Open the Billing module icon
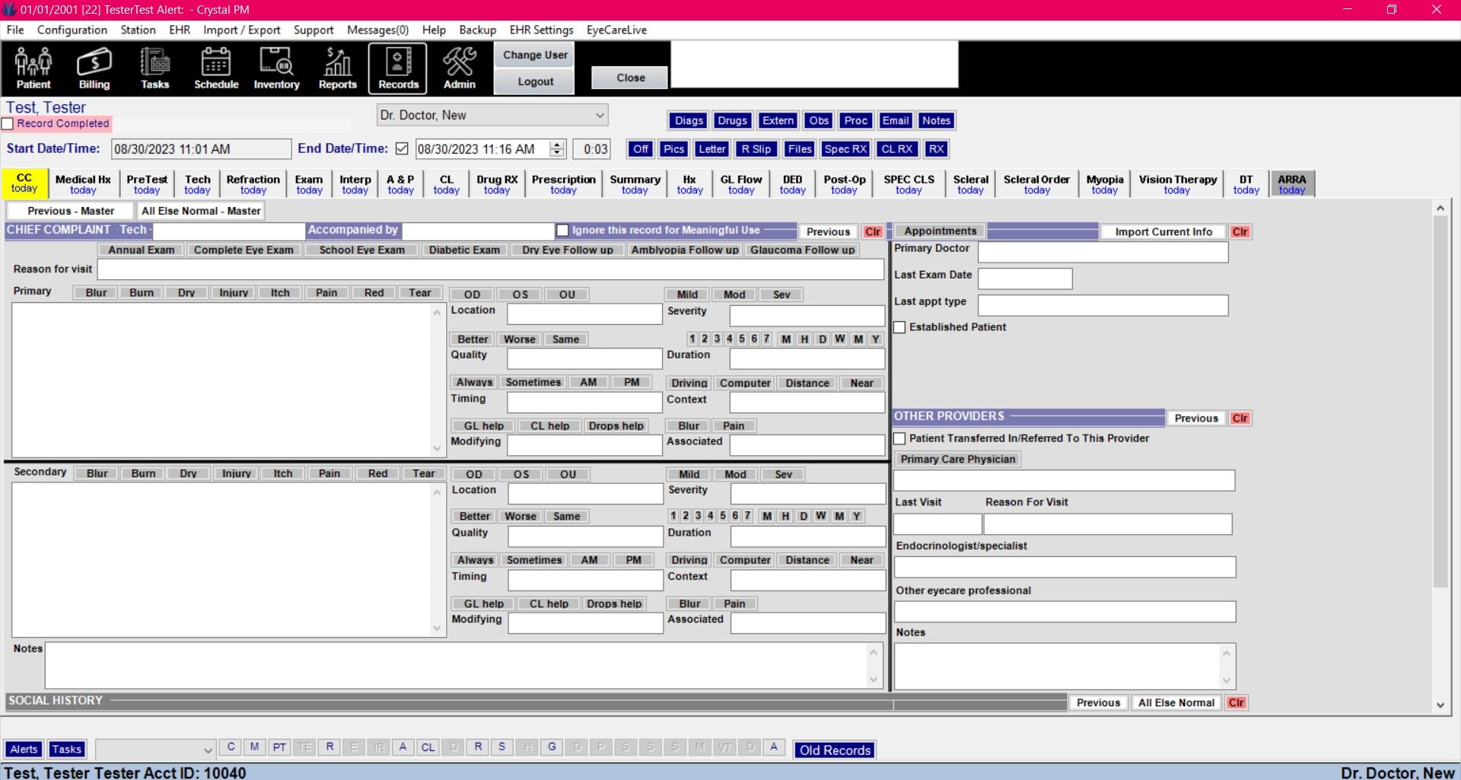 pyautogui.click(x=94, y=68)
